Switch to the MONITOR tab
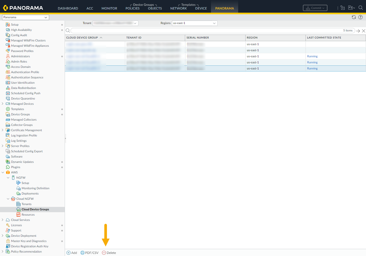The height and width of the screenshot is (256, 366). [x=109, y=8]
